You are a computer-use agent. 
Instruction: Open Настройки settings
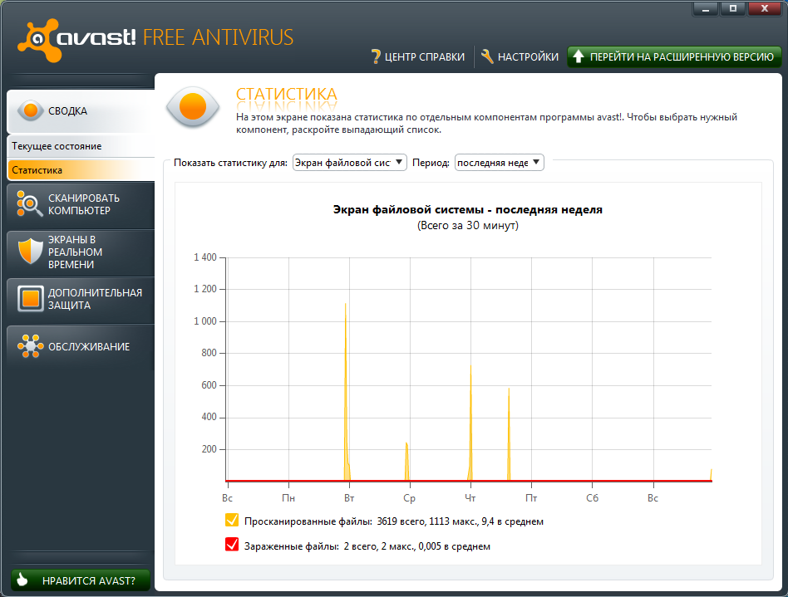point(520,56)
